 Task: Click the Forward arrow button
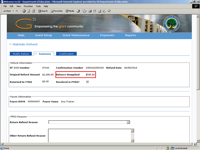(x=17, y=11)
